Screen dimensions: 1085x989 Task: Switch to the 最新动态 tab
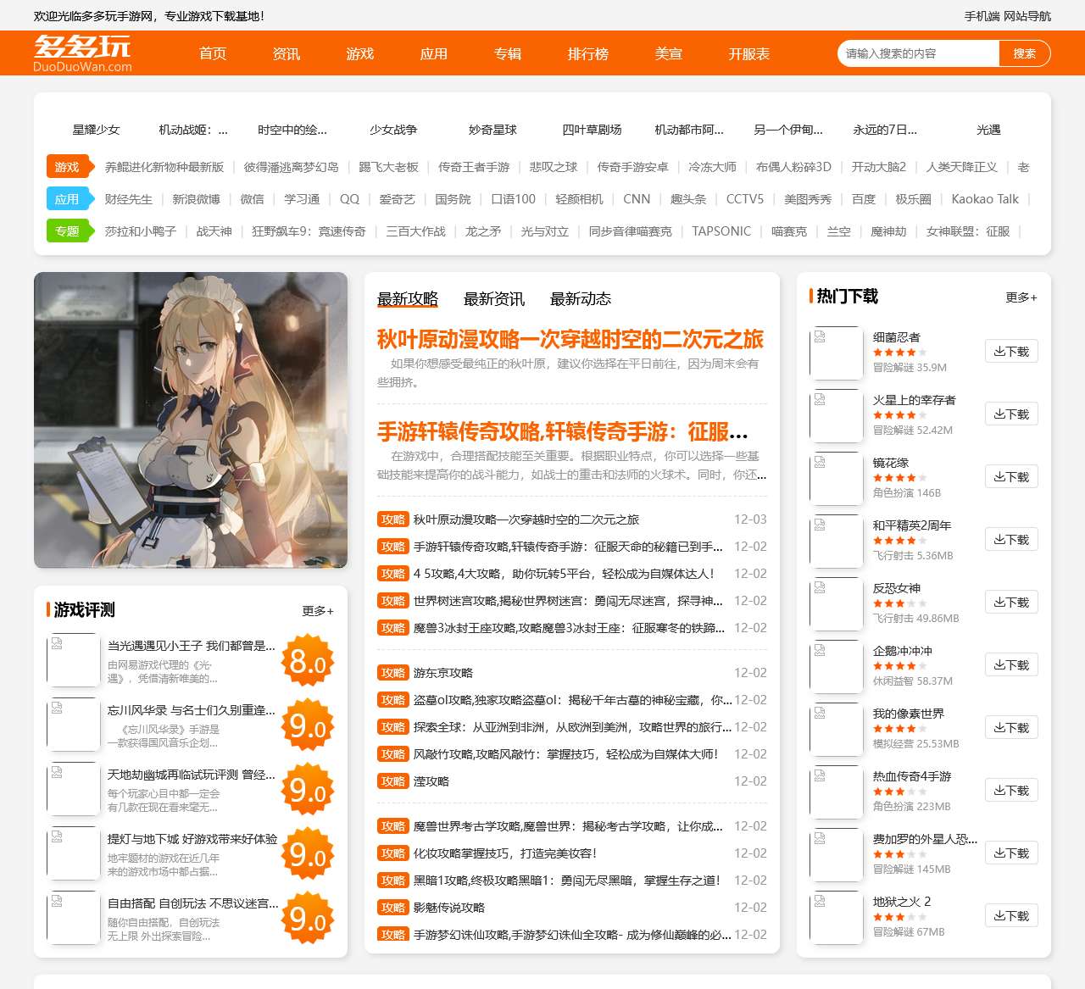pyautogui.click(x=581, y=299)
